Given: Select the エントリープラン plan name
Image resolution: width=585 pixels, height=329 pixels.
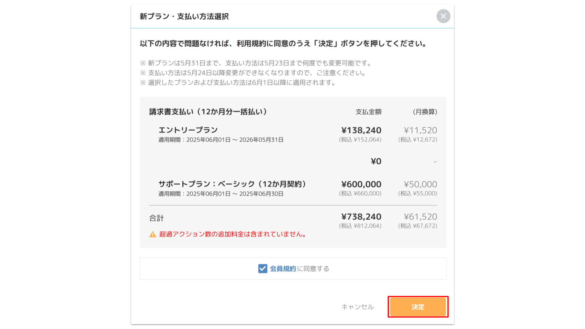Looking at the screenshot, I should [x=188, y=130].
